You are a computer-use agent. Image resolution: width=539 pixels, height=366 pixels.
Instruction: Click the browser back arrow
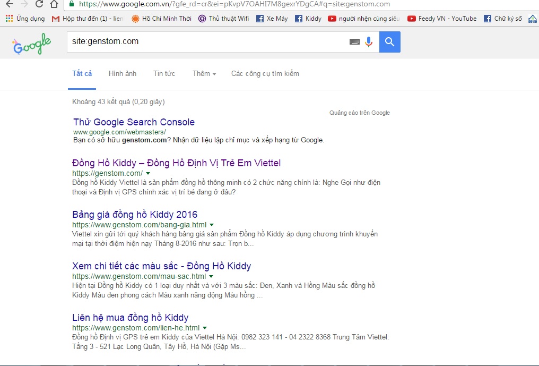pyautogui.click(x=9, y=4)
